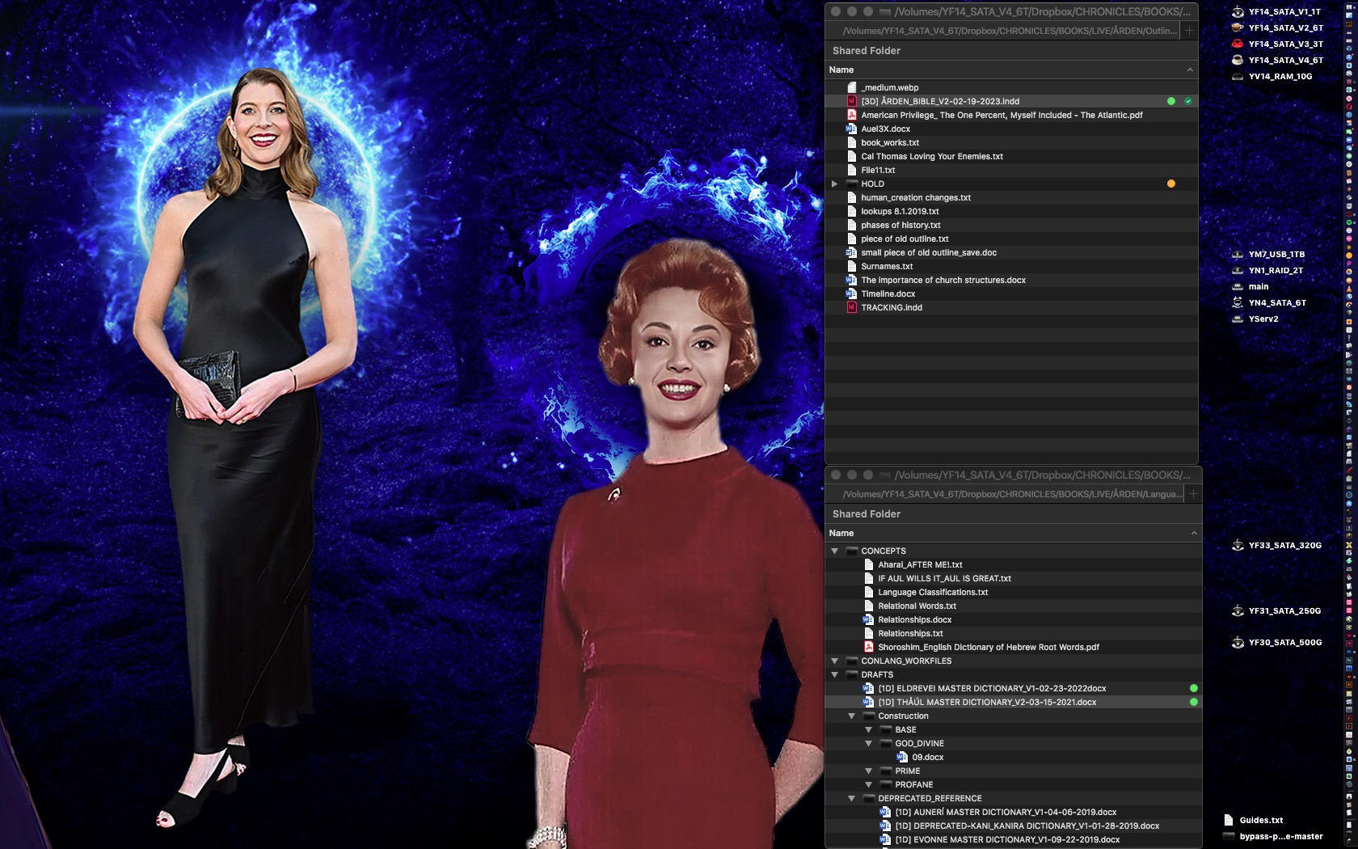Sort by Name column in the top window
Screen dimensions: 1358x849
(1011, 70)
